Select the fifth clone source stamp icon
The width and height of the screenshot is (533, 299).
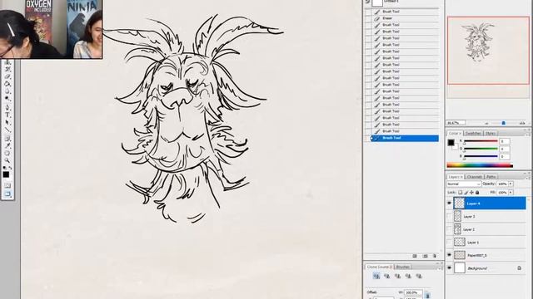(419, 276)
